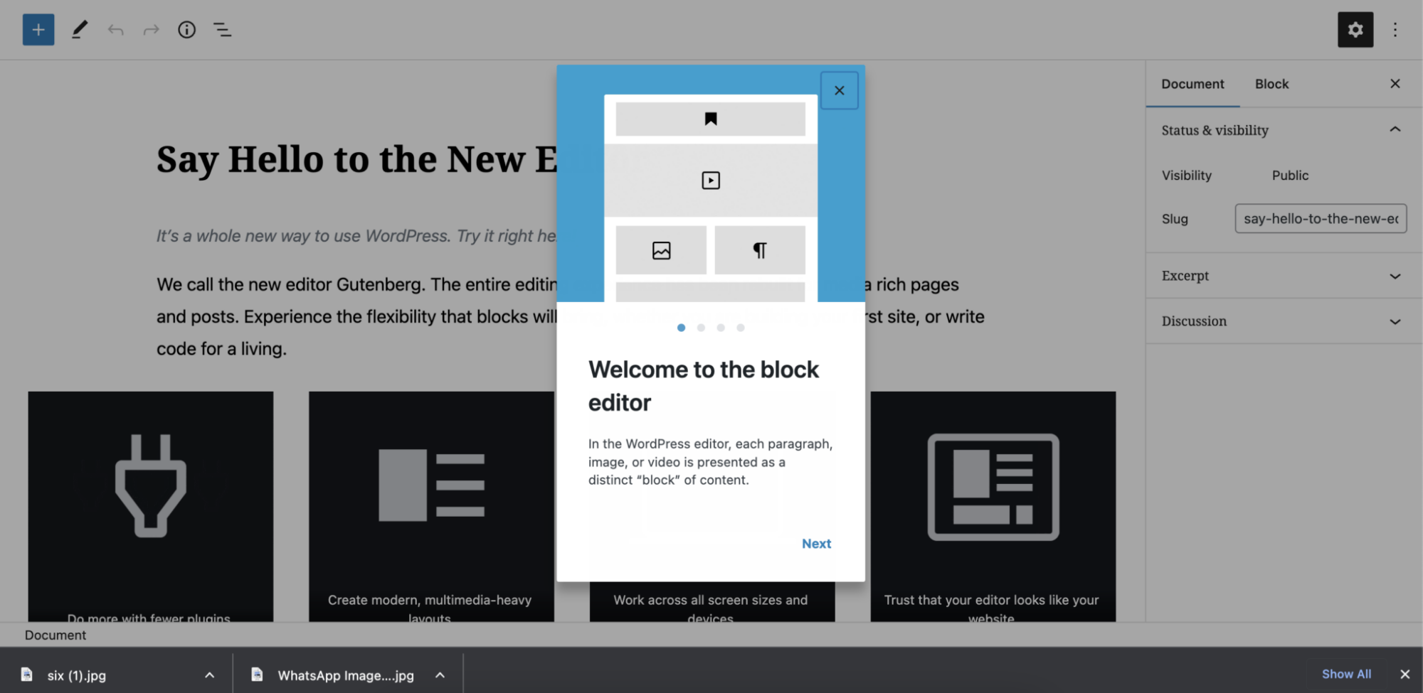Open the WhatsApp Image downloaded file
1423x693 pixels.
345,675
